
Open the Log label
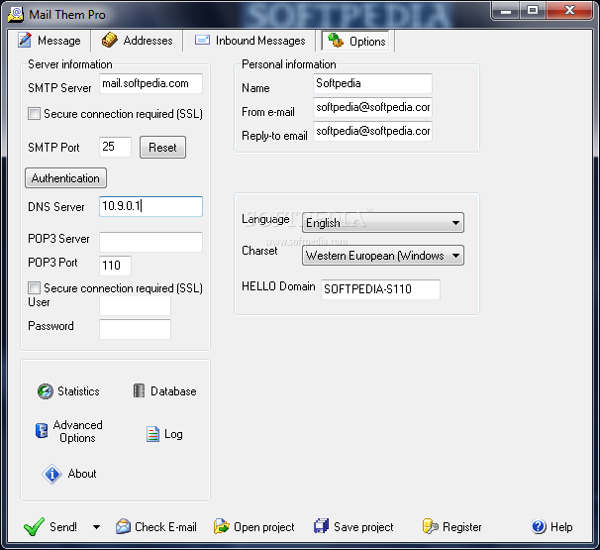pyautogui.click(x=173, y=434)
